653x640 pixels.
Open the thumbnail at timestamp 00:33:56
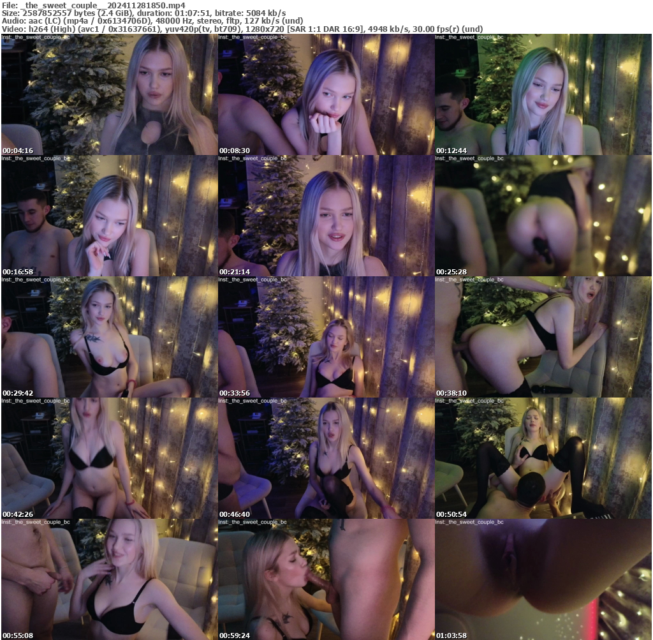tap(326, 335)
